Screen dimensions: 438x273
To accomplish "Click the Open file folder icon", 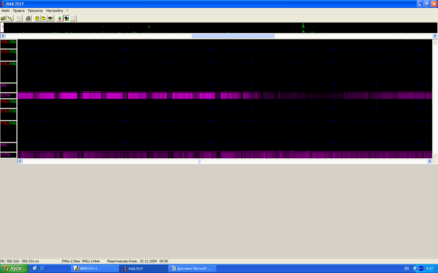I will (x=3, y=19).
